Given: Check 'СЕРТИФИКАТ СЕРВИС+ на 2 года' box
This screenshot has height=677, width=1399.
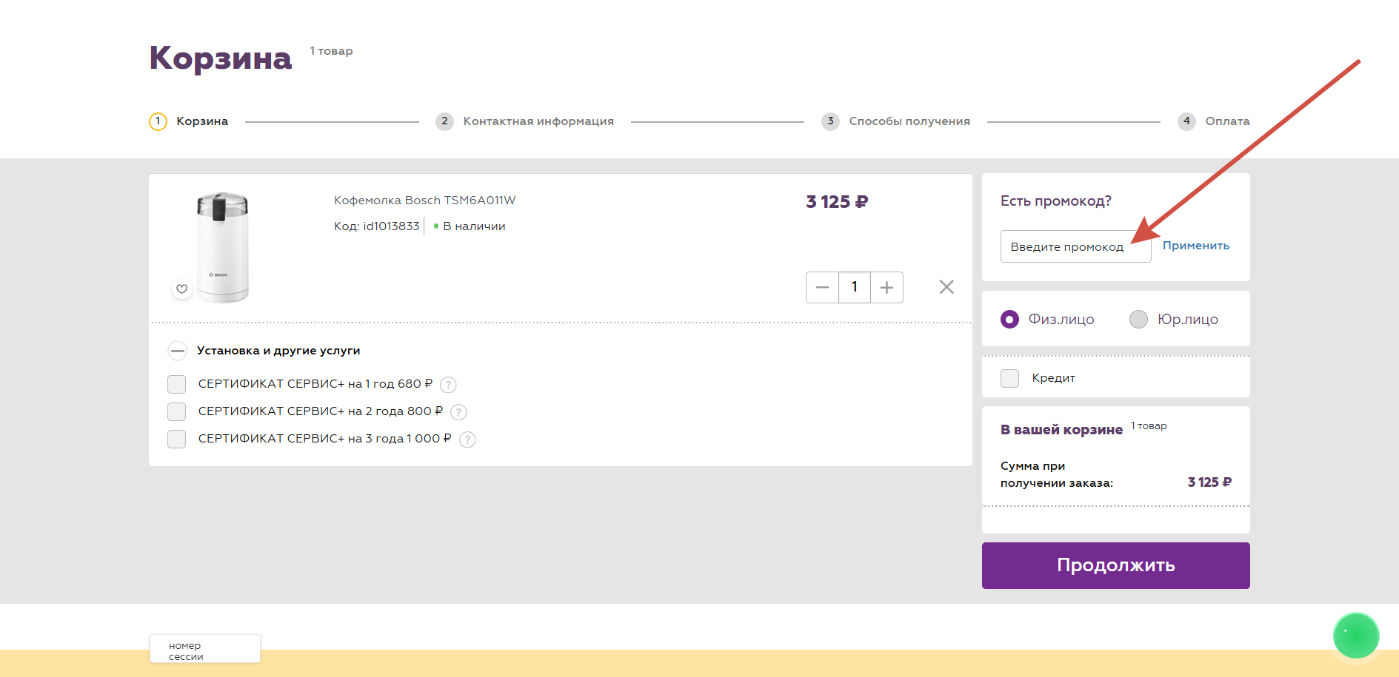Looking at the screenshot, I should [x=176, y=411].
